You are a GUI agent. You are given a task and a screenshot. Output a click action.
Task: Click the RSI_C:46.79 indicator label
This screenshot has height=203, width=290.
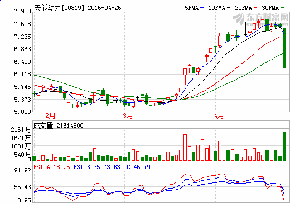coord(132,167)
